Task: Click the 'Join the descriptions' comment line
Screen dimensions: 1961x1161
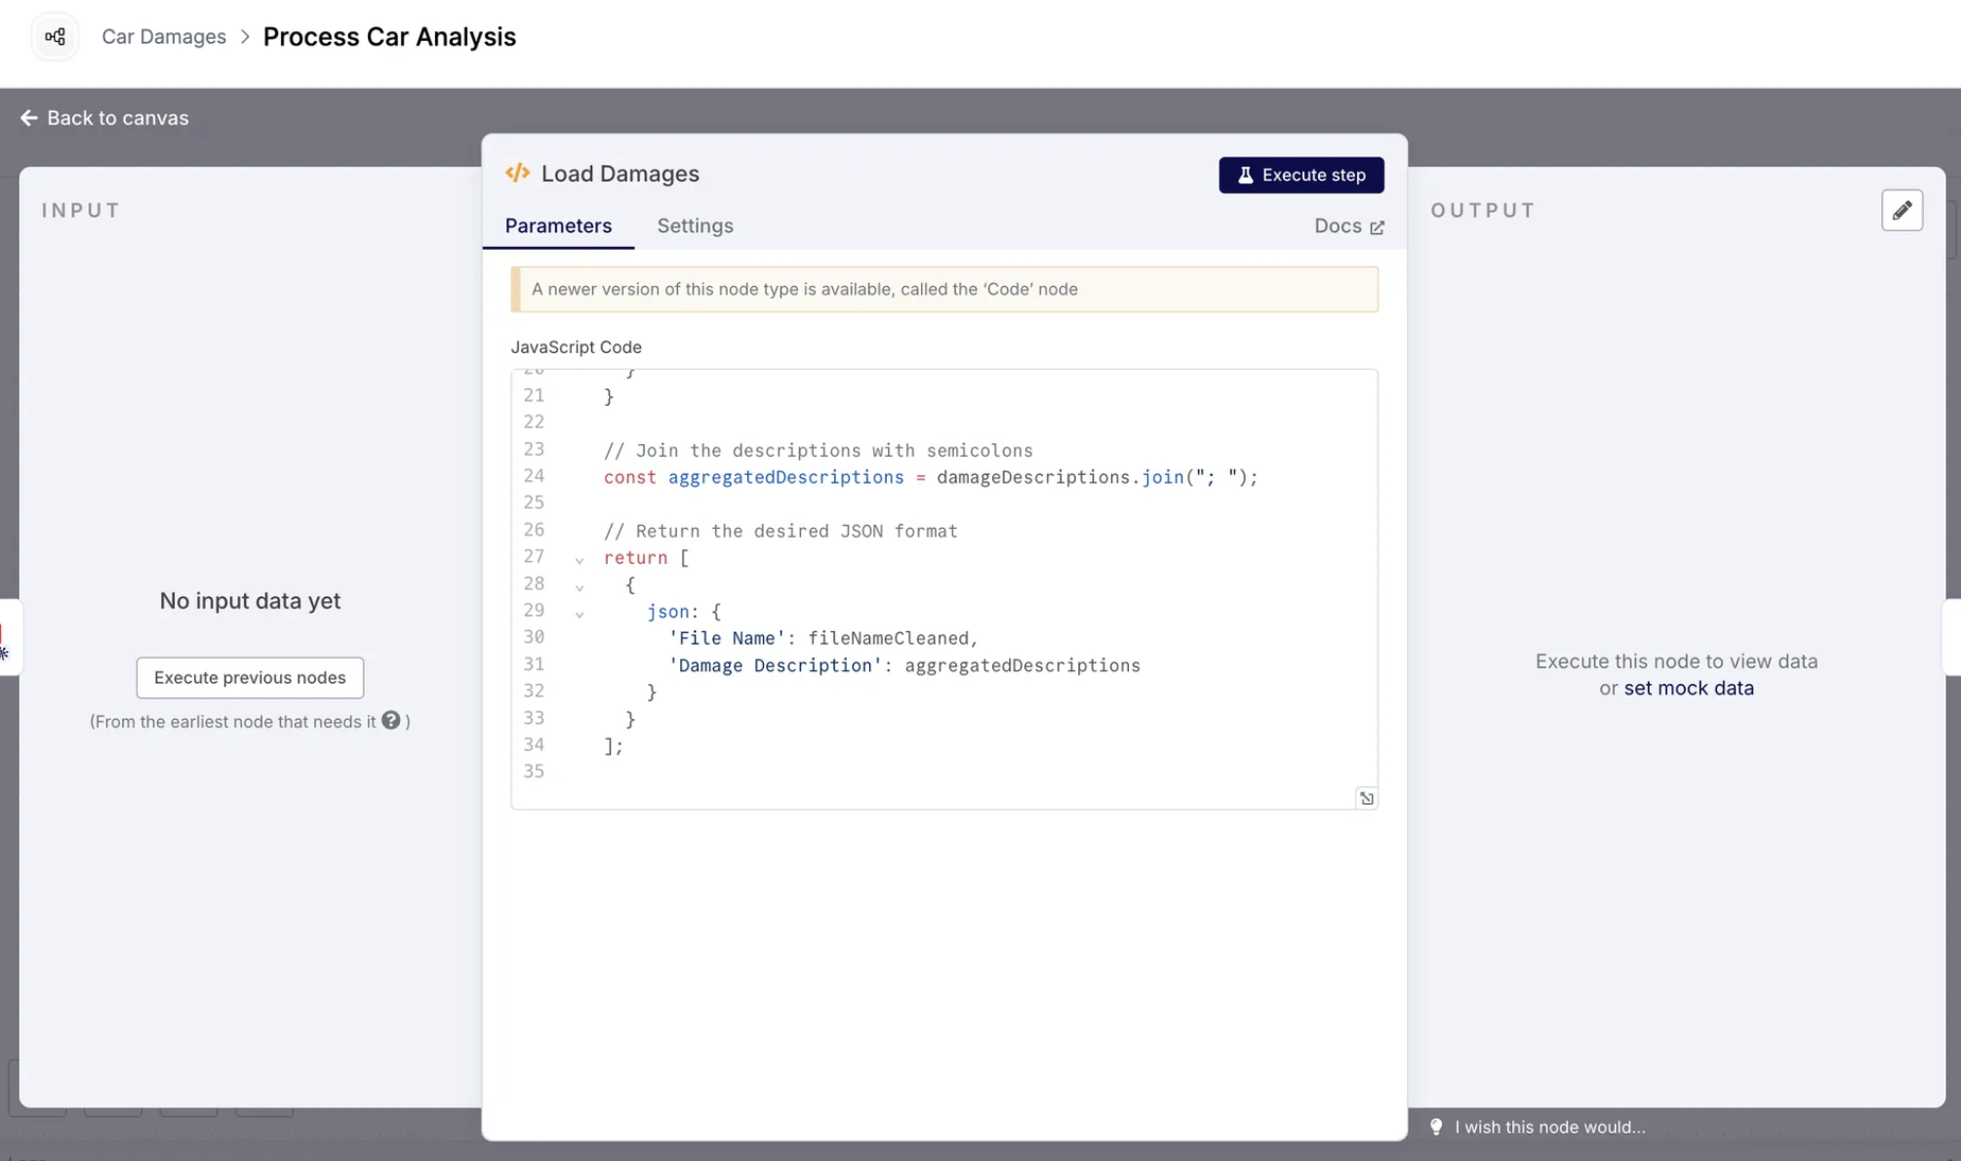Action: pos(818,450)
